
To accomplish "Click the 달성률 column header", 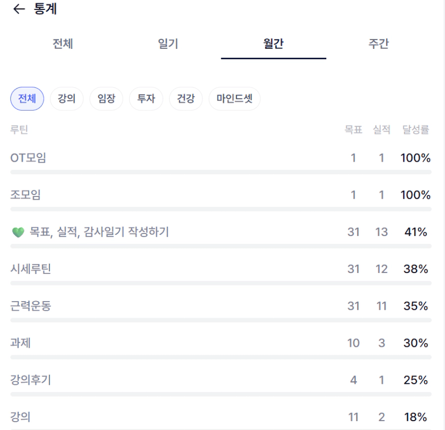I will [415, 130].
